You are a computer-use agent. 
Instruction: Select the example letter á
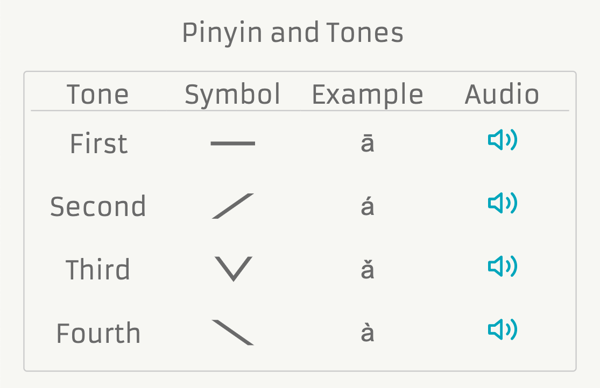coord(367,206)
